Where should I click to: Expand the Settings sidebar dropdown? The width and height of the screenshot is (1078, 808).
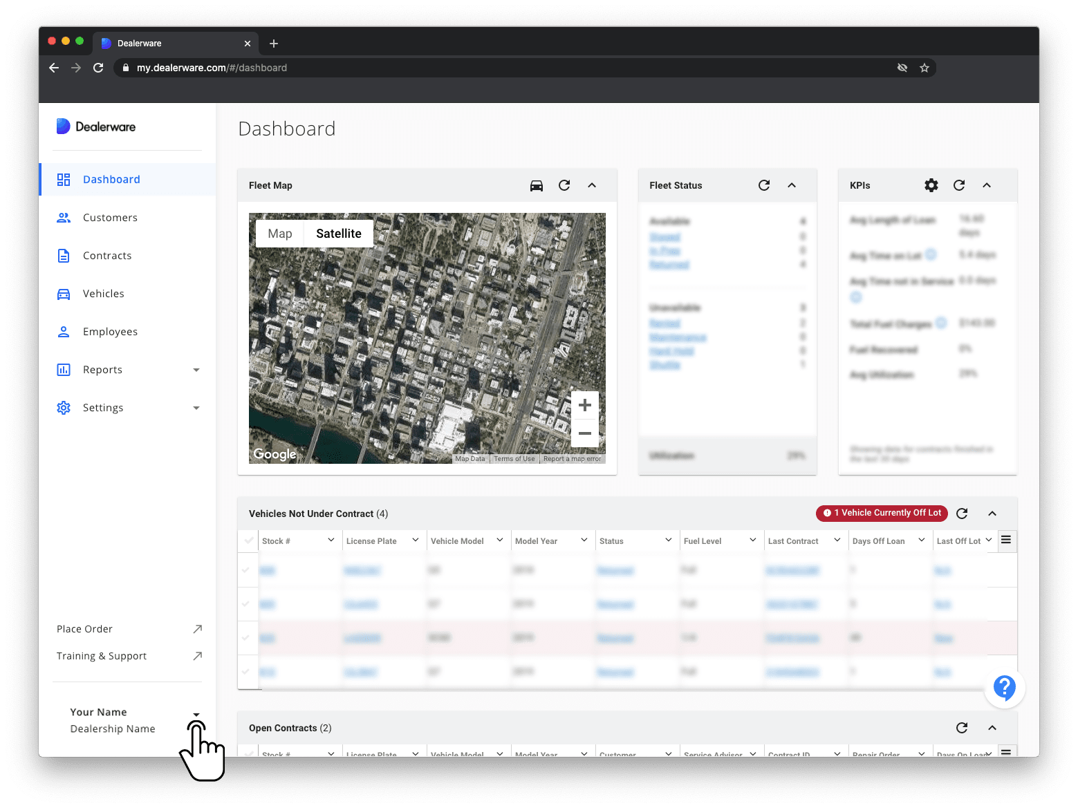click(196, 408)
